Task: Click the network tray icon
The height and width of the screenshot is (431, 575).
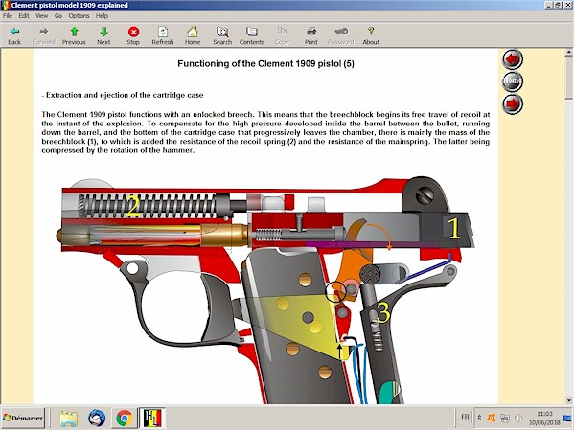Action: tap(505, 418)
